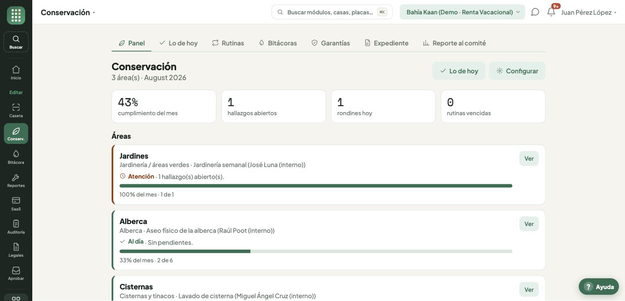Go to Inicio in the sidebar

click(16, 73)
